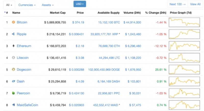Open the Ethereum link
The width and height of the screenshot is (204, 111).
tap(24, 46)
